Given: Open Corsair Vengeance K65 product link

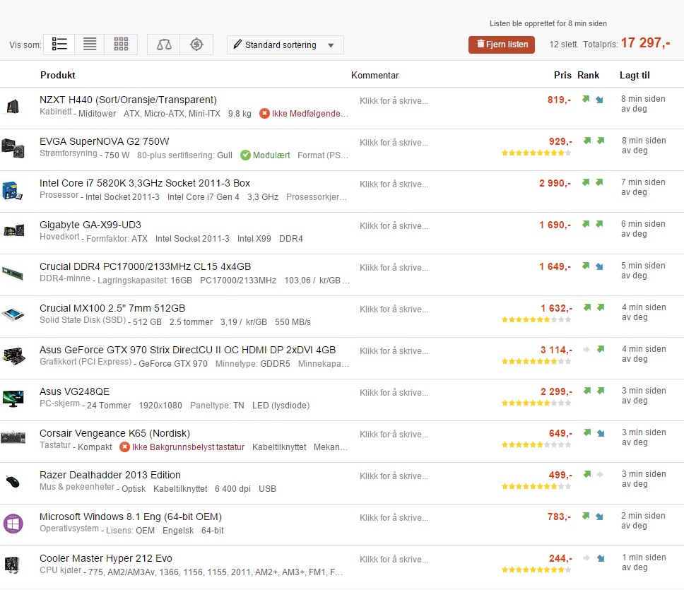Looking at the screenshot, I should click(114, 433).
